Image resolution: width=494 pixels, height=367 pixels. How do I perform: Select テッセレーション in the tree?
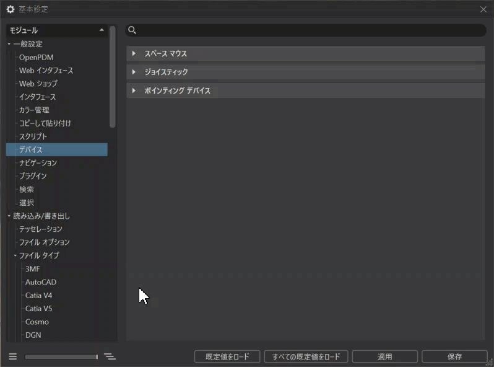41,229
